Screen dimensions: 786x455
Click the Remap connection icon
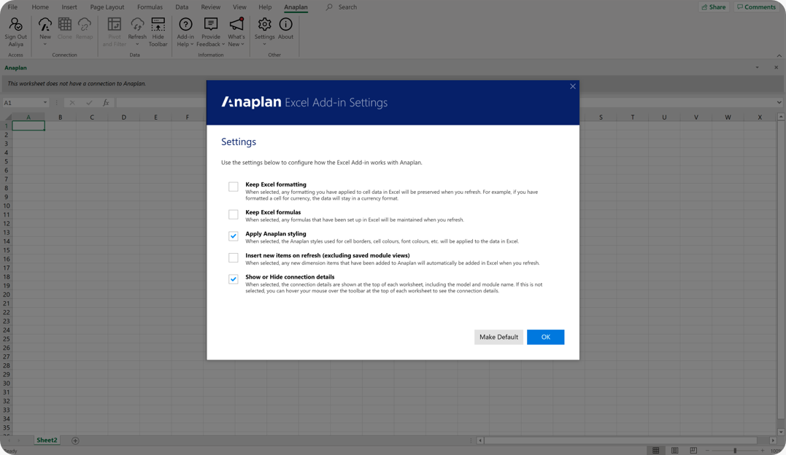click(84, 24)
